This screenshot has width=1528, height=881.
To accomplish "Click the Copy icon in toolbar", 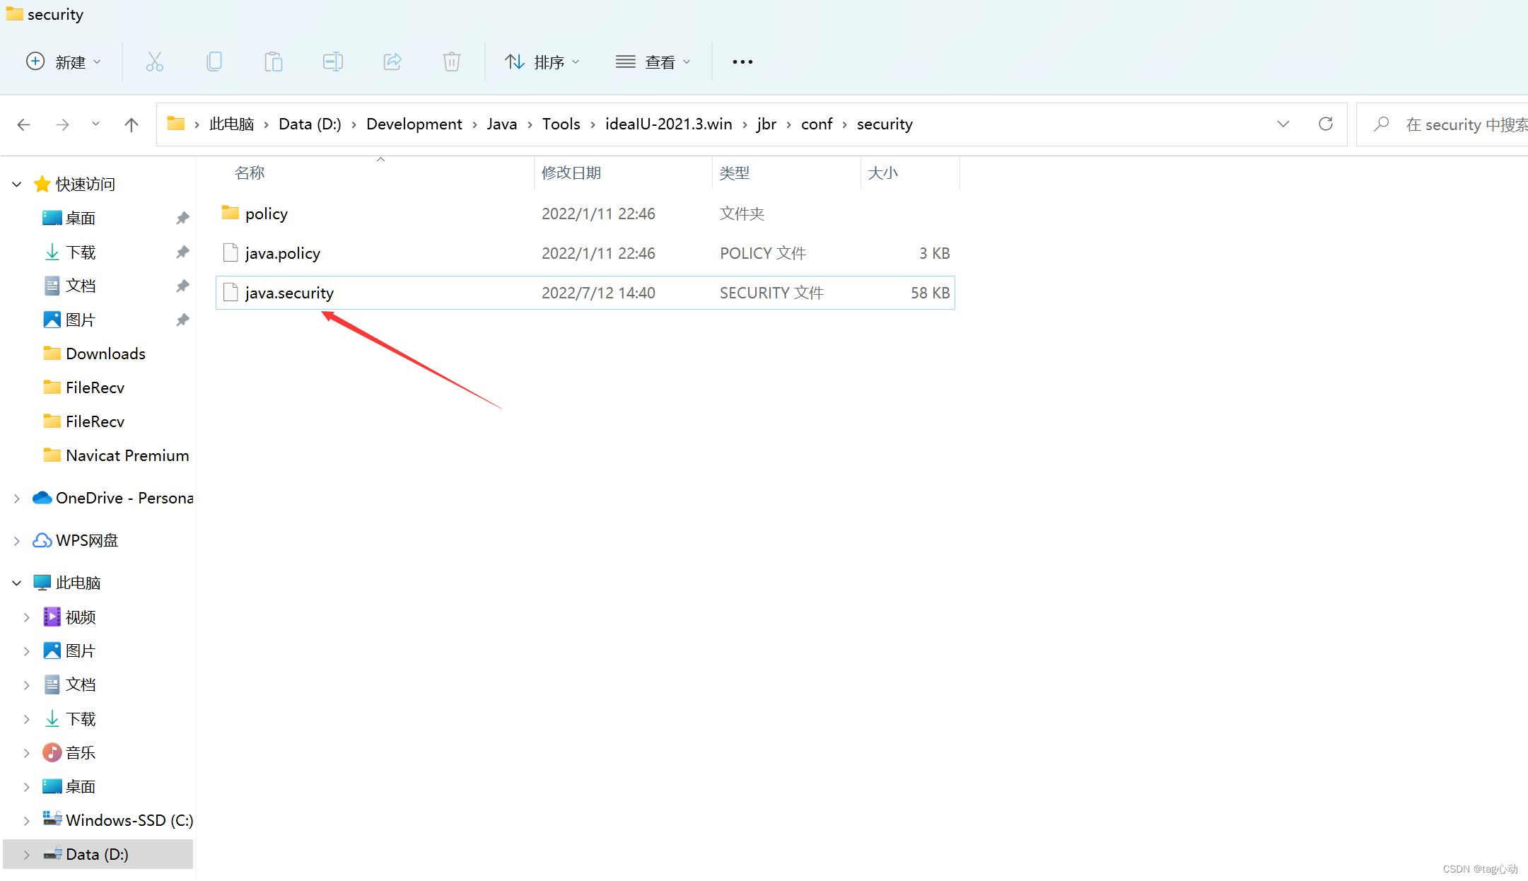I will point(214,62).
